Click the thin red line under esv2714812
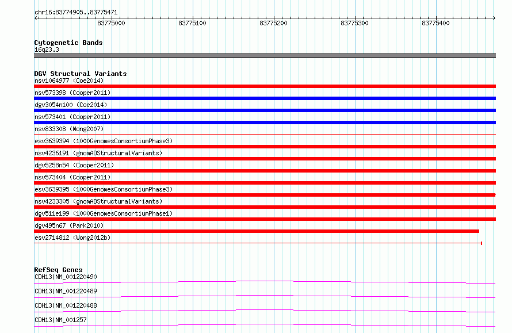The image size is (512, 333). pos(258,243)
